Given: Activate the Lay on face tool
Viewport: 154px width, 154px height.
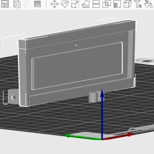Looking at the screenshot, I should point(86,4).
